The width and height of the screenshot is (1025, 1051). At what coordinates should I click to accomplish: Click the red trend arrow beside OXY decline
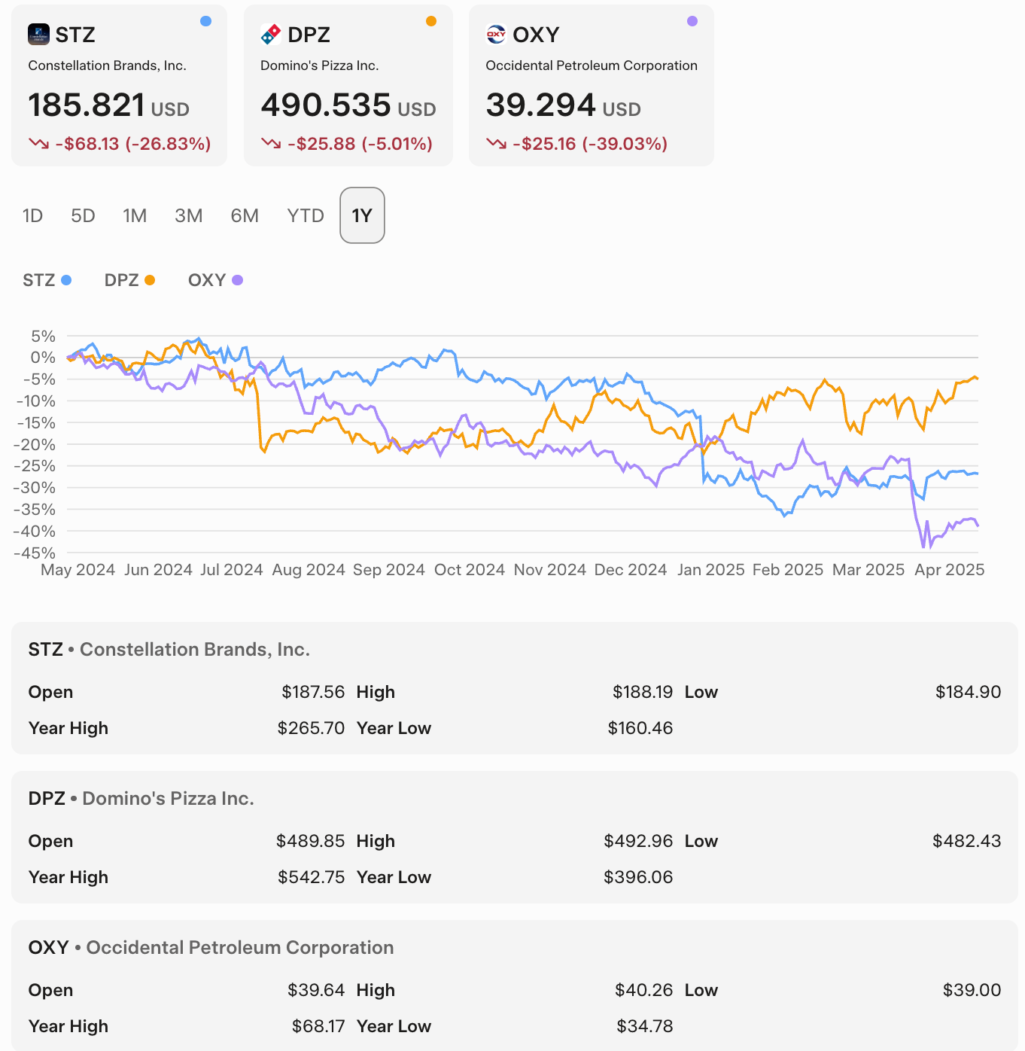tap(497, 143)
